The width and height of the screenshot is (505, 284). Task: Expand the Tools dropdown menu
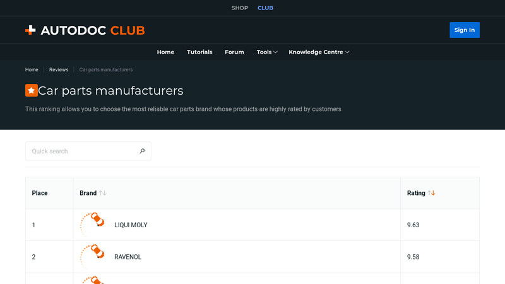[267, 52]
